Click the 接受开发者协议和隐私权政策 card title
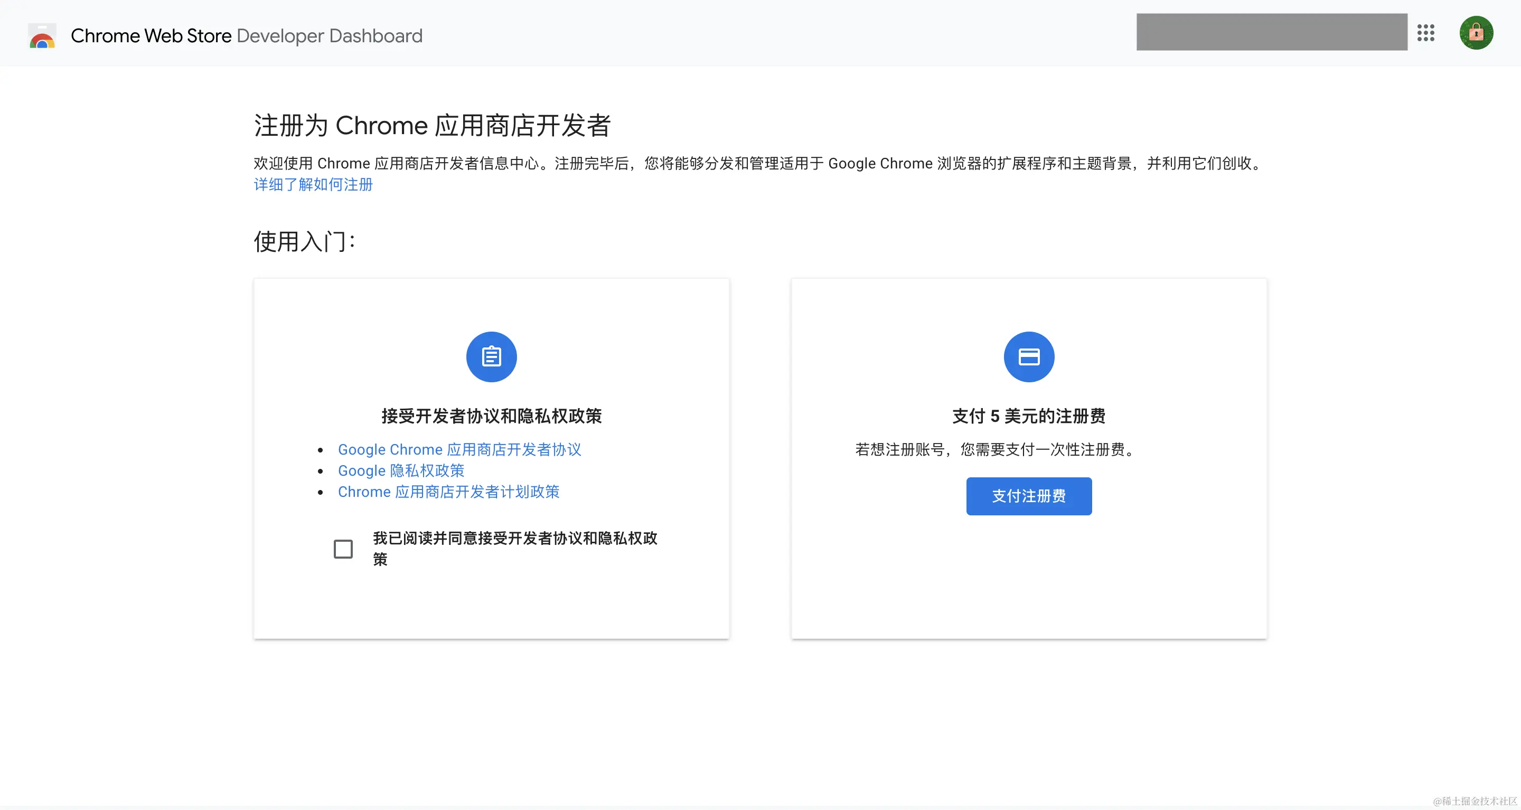This screenshot has height=810, width=1521. click(491, 416)
